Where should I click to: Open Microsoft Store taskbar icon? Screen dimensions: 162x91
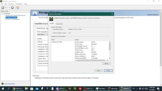click(x=32, y=88)
